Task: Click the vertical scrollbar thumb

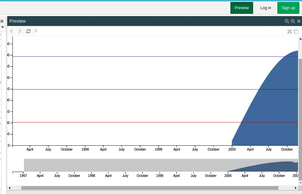Action: pyautogui.click(x=300, y=120)
